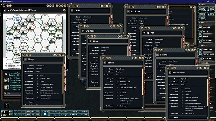Toggle lock icon on Berlin window

[133, 58]
